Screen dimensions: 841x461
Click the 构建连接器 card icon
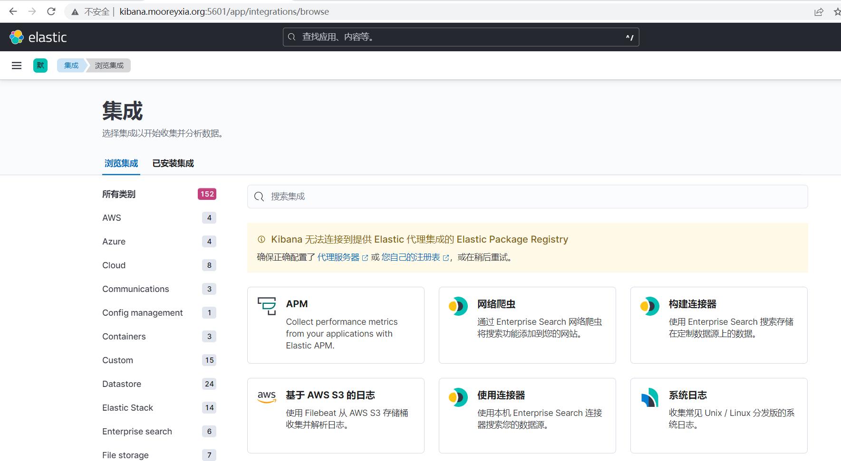click(650, 306)
